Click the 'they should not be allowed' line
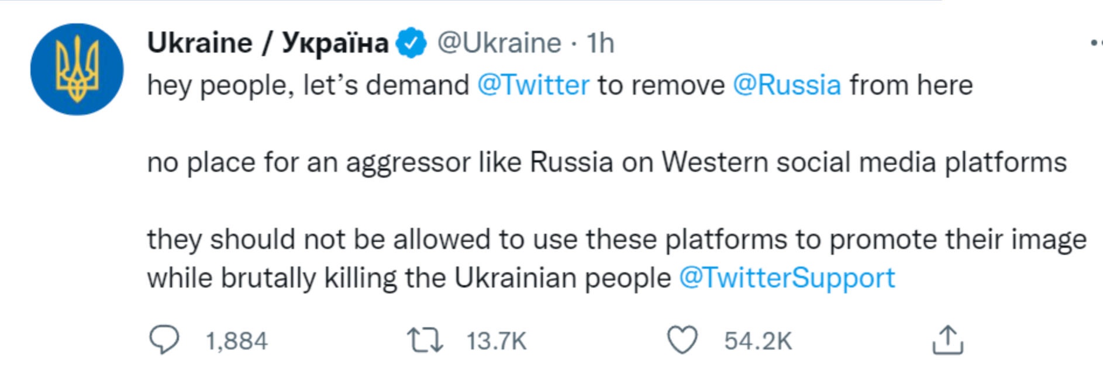This screenshot has height=374, width=1103. [x=616, y=240]
